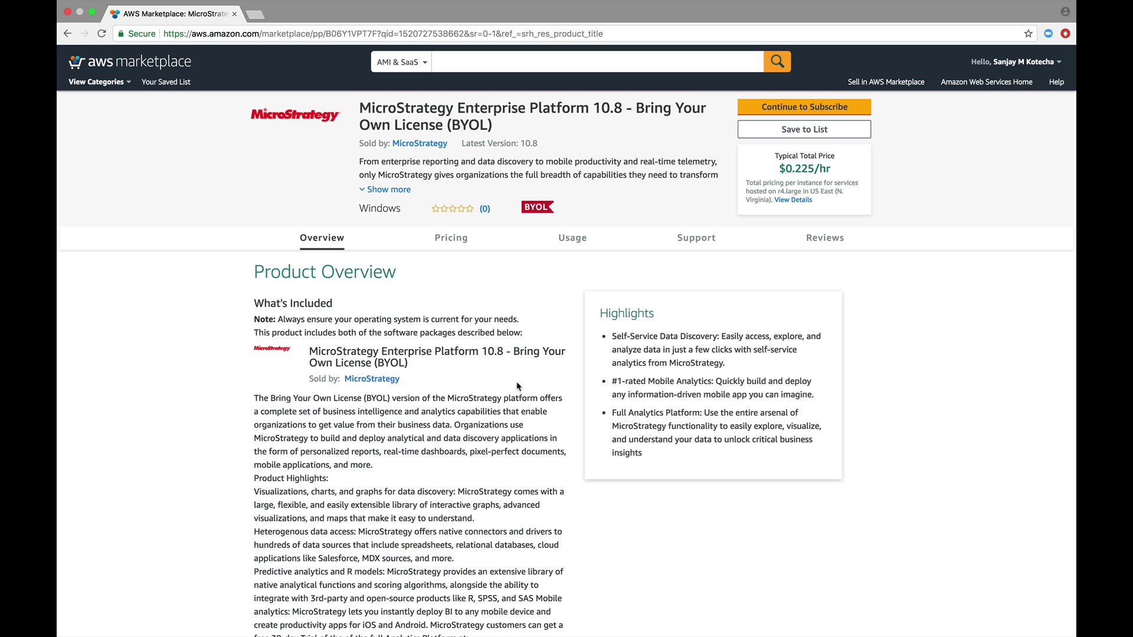1133x637 pixels.
Task: Switch to the Pricing tab
Action: [x=451, y=238]
